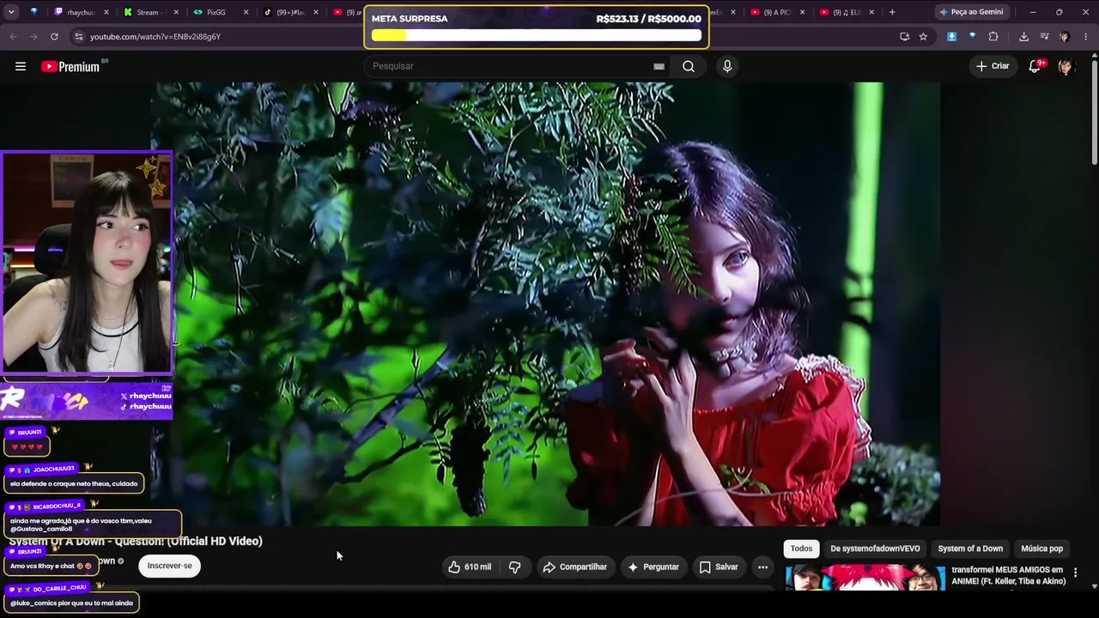The height and width of the screenshot is (618, 1099).
Task: Close the PixGG tab
Action: (x=246, y=12)
